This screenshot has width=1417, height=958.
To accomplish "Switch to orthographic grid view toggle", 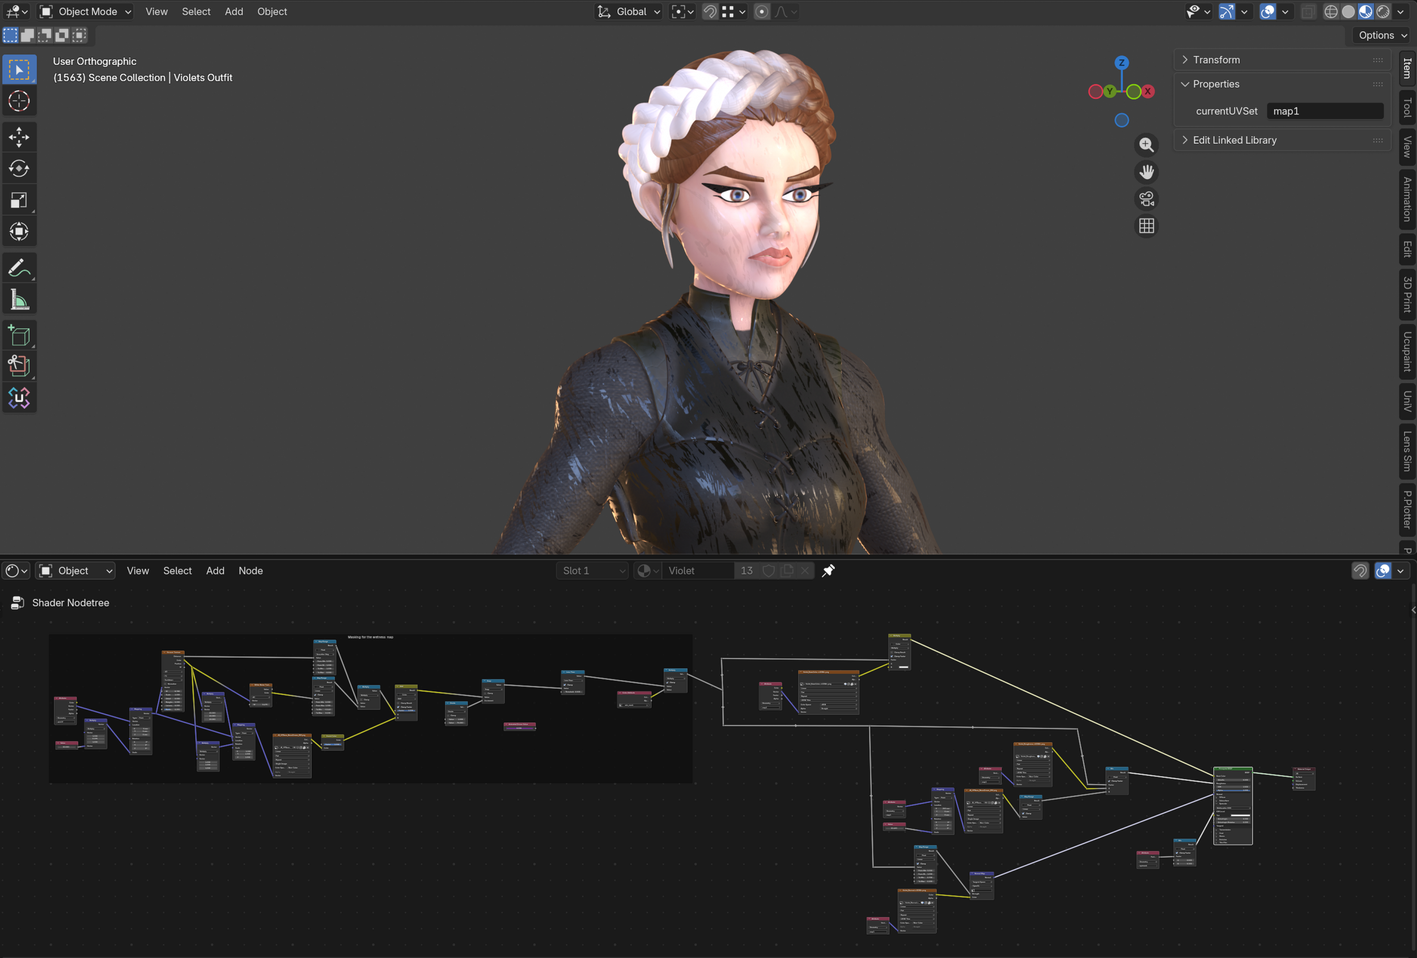I will pos(1146,226).
